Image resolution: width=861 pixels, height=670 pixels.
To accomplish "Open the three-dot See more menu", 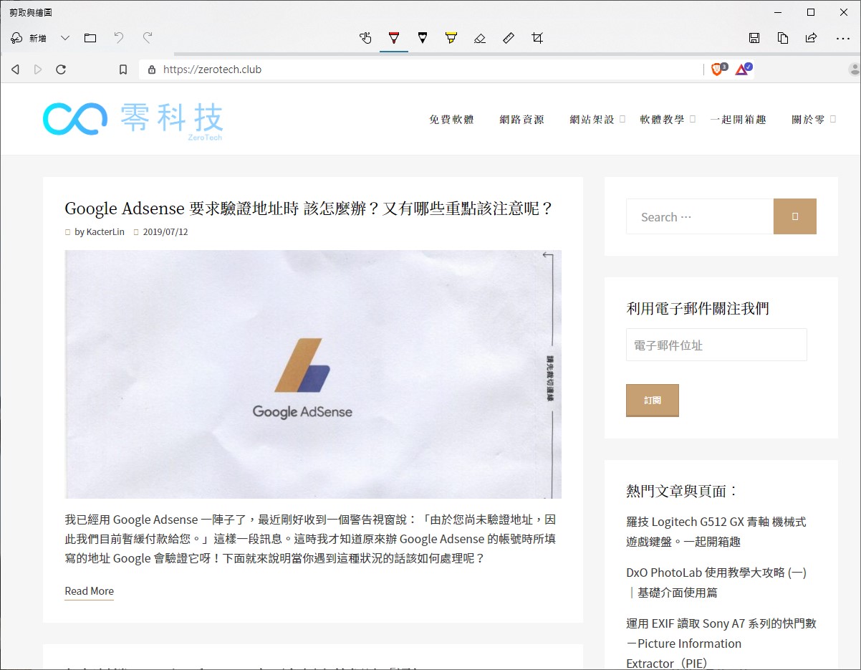I will point(843,38).
